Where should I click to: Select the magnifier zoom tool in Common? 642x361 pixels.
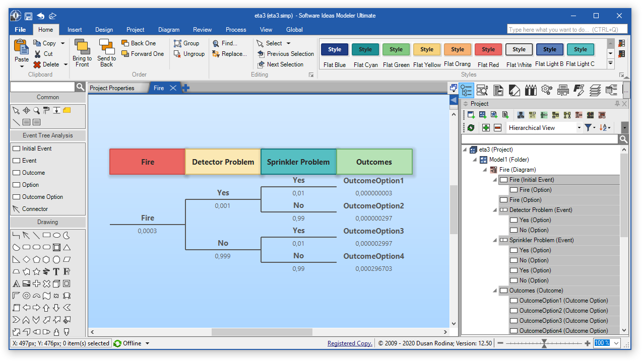tap(36, 111)
